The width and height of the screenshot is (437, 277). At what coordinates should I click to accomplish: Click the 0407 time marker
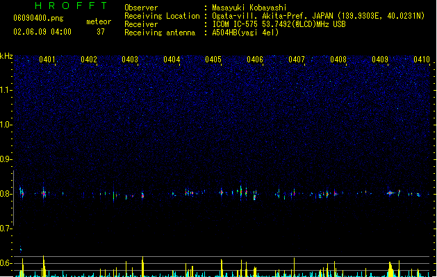[297, 60]
